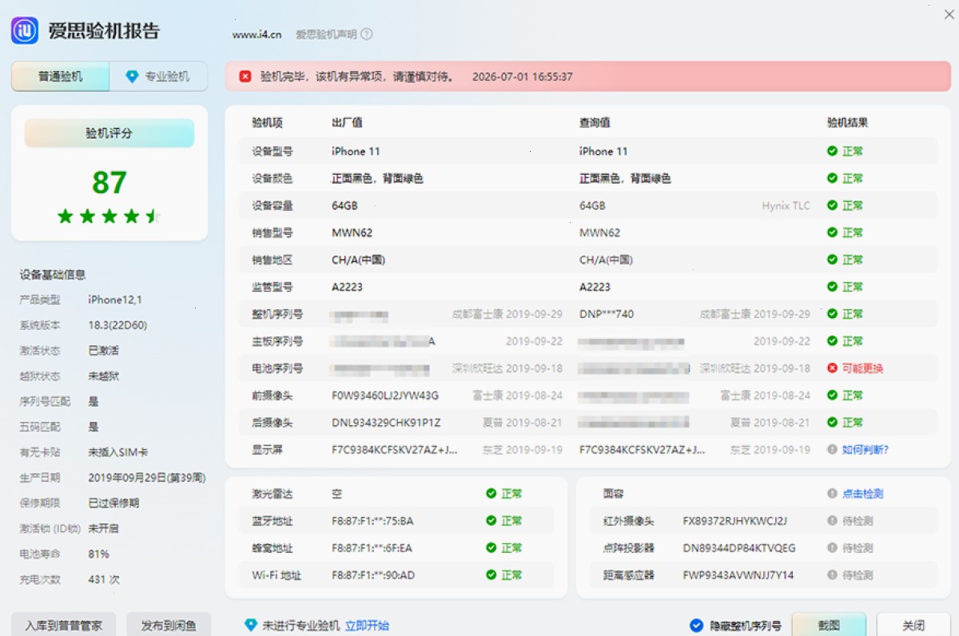The height and width of the screenshot is (636, 959).
Task: Click the dot projector serial DN89344DP84KTVQEG
Action: [x=739, y=548]
